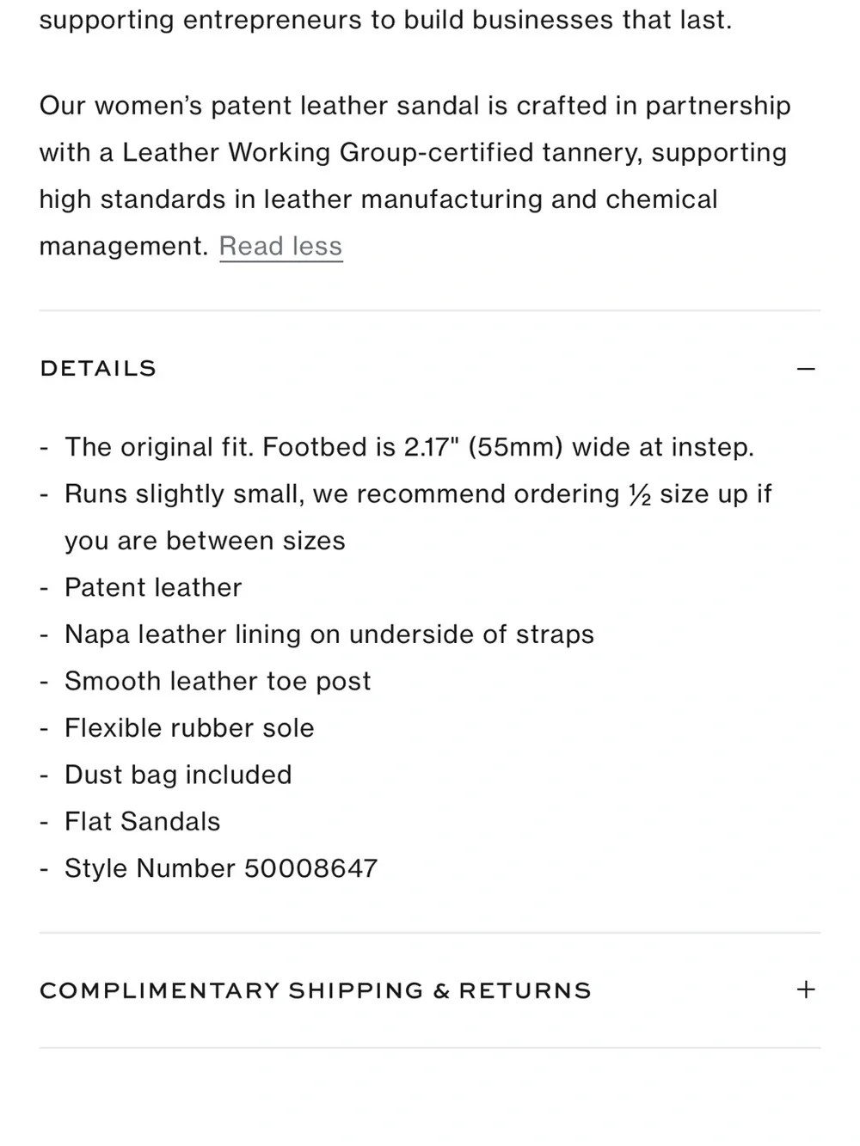Collapse Details using the minus icon

(805, 369)
